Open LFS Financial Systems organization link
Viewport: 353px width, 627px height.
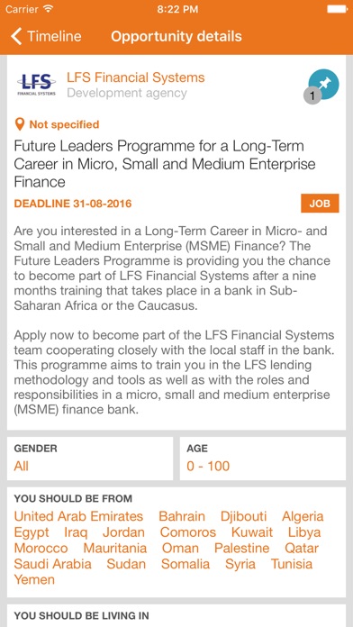[x=135, y=77]
